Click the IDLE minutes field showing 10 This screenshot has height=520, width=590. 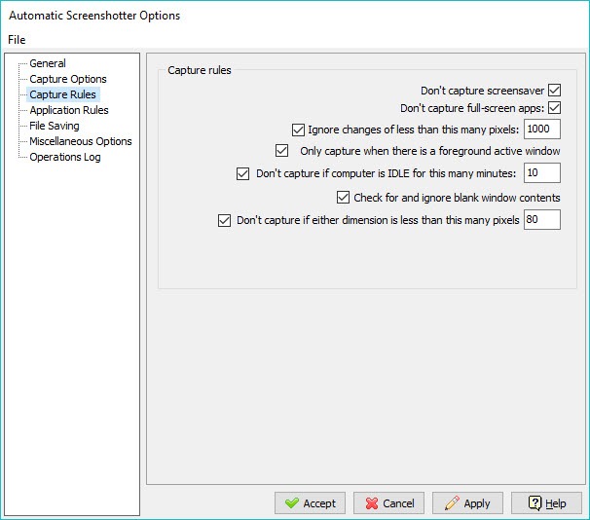coord(542,172)
